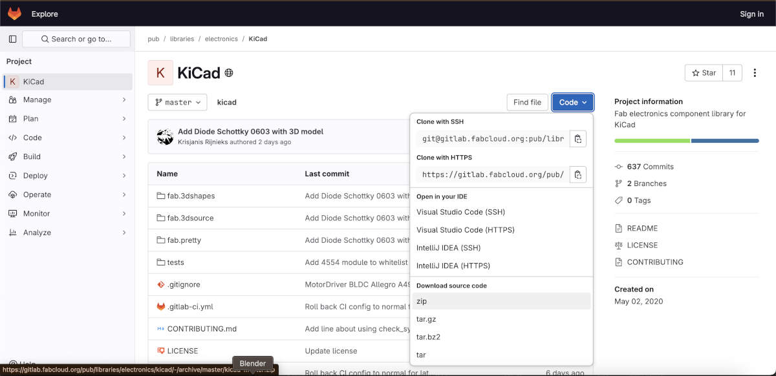Click the Plan sidebar icon
This screenshot has width=776, height=376.
tap(12, 119)
